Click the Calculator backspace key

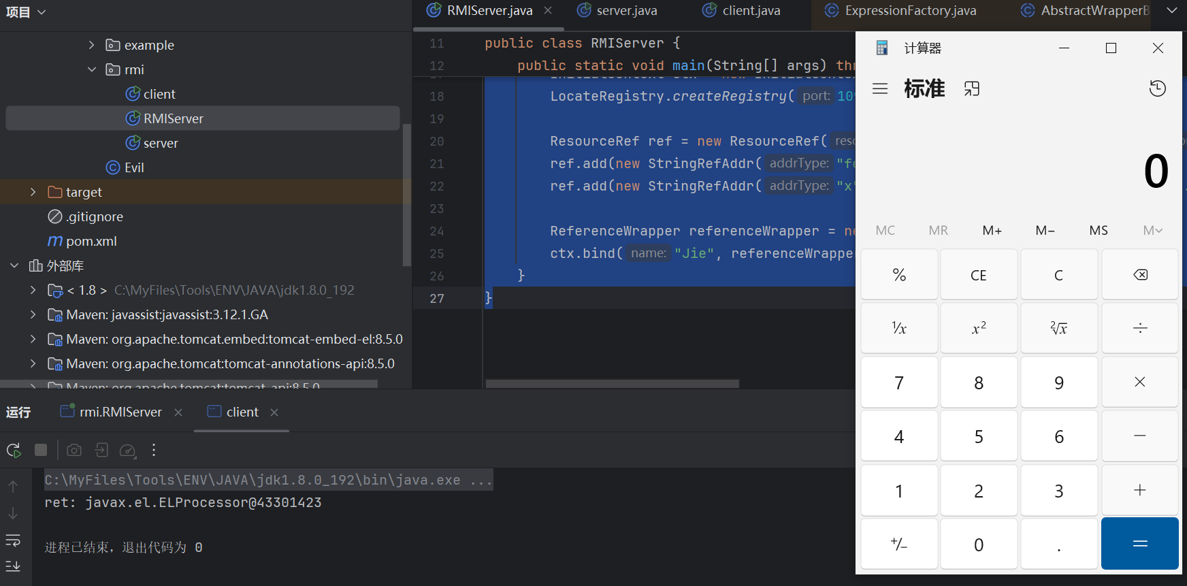click(1140, 275)
